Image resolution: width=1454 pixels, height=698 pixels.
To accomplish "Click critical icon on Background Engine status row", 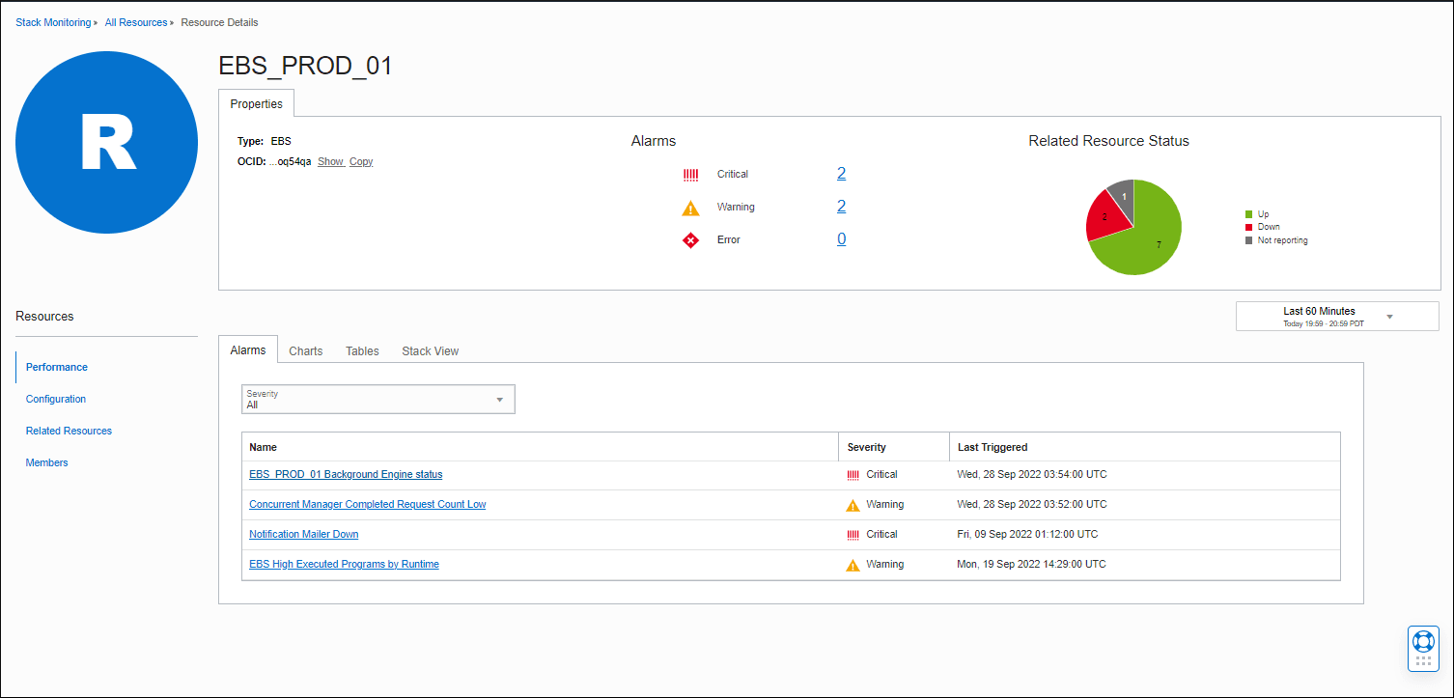I will pos(853,474).
